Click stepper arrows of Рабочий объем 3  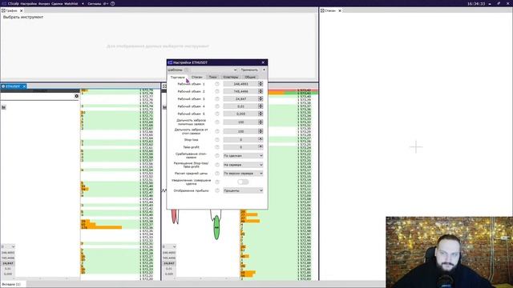click(261, 98)
